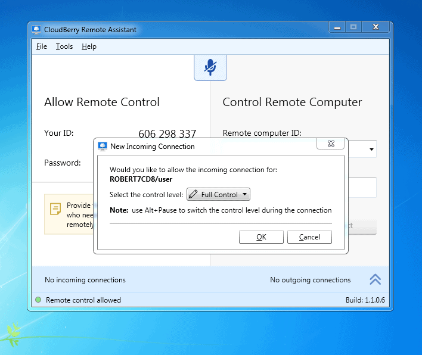422x355 pixels.
Task: Close the CloudBerry Remote Assistant window
Action: pos(376,27)
